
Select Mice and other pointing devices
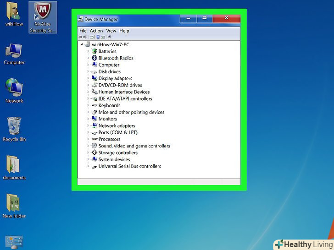(131, 112)
